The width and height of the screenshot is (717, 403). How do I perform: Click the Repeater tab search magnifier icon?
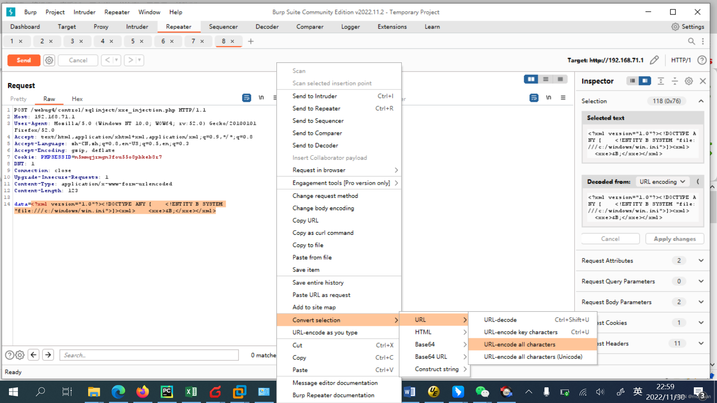point(691,41)
